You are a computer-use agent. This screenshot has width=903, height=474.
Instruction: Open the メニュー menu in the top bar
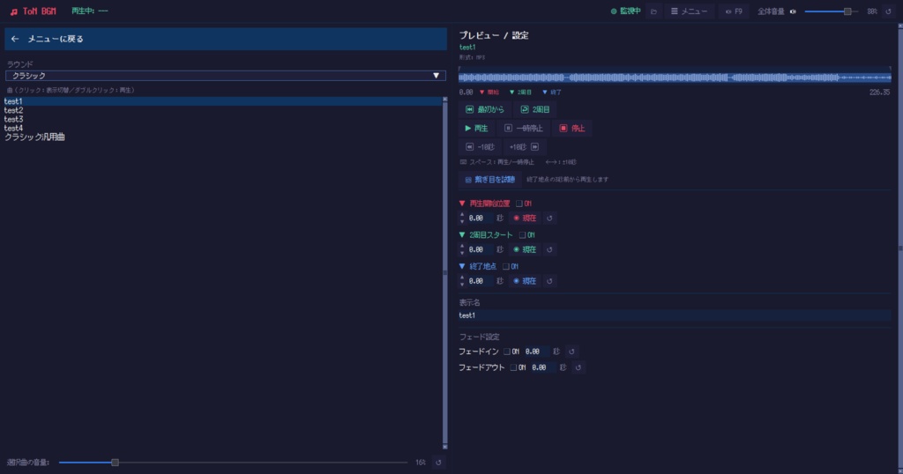[689, 11]
